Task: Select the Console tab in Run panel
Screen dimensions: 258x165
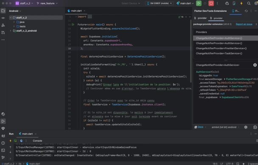Action: (37, 141)
